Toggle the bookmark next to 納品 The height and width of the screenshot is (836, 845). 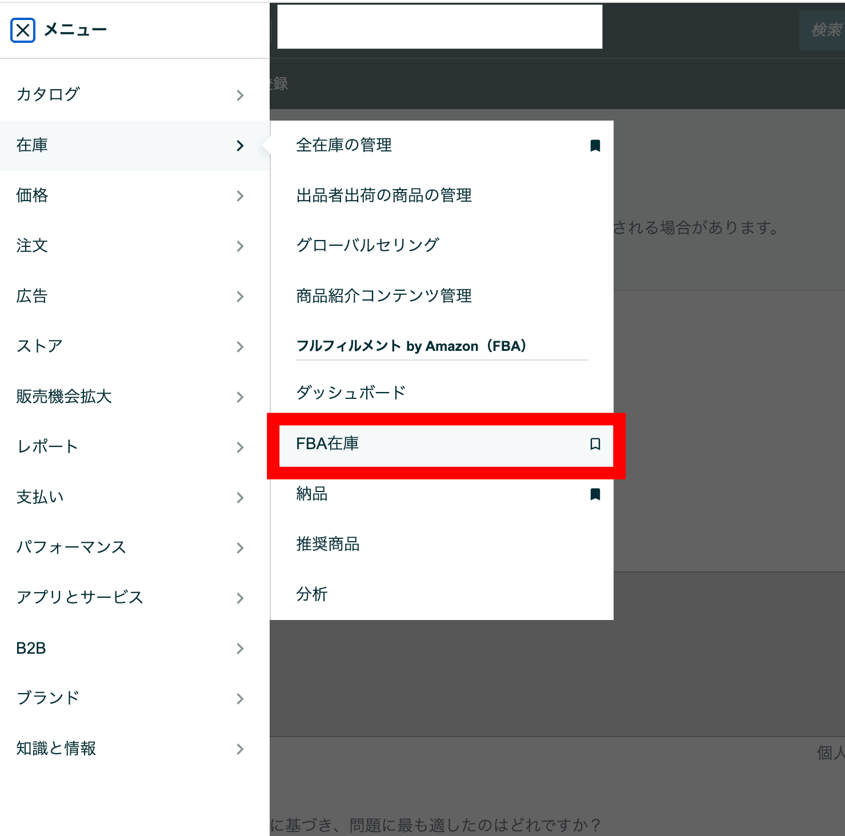coord(595,494)
